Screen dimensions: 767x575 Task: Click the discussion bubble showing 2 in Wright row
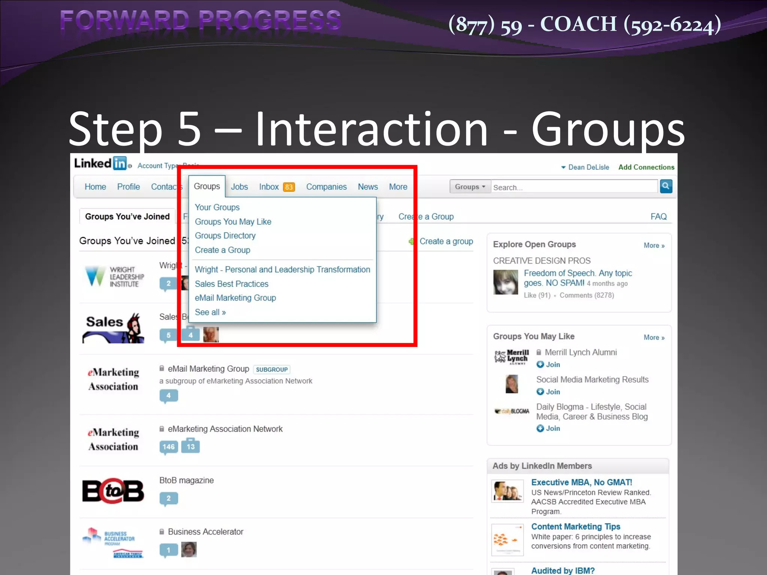click(x=169, y=284)
